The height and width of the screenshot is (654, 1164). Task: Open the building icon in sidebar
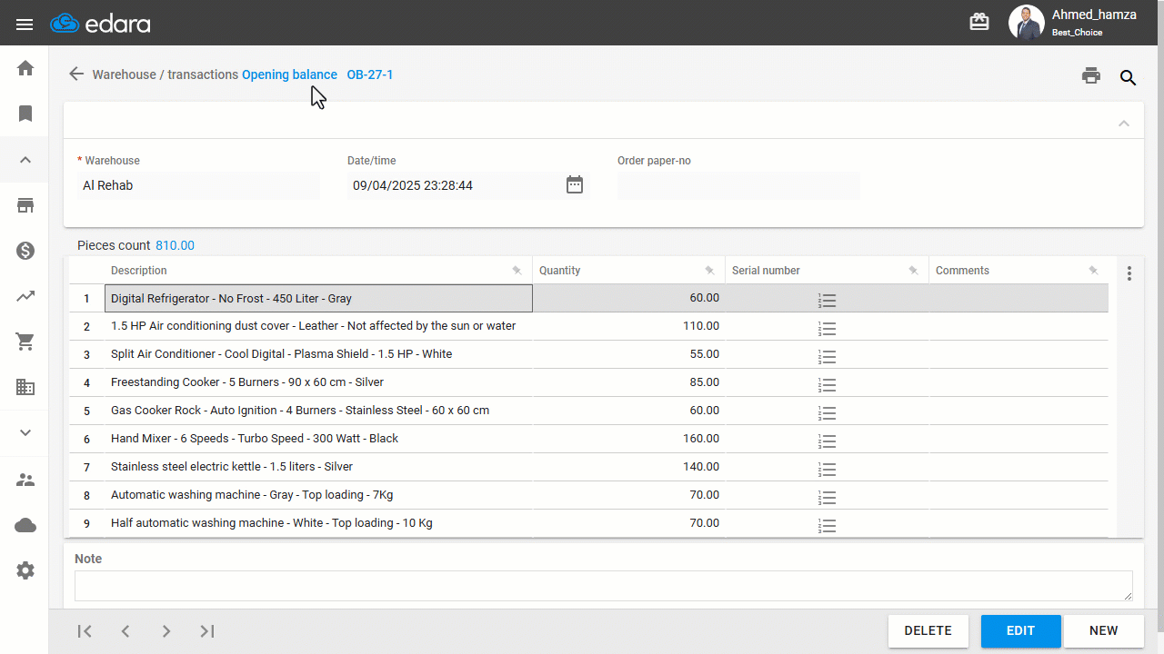point(25,387)
